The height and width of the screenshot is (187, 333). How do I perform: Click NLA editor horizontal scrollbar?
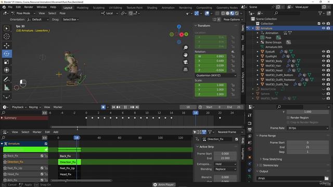pyautogui.click(x=81, y=180)
